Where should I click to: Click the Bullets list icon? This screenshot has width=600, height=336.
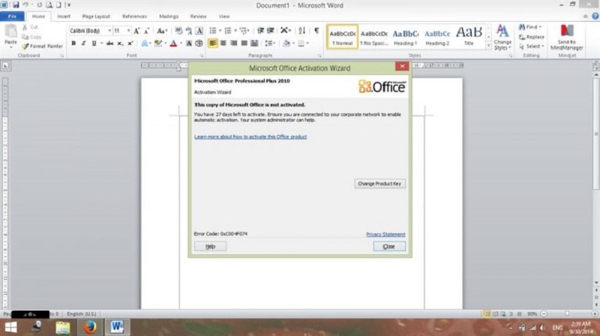pos(213,31)
